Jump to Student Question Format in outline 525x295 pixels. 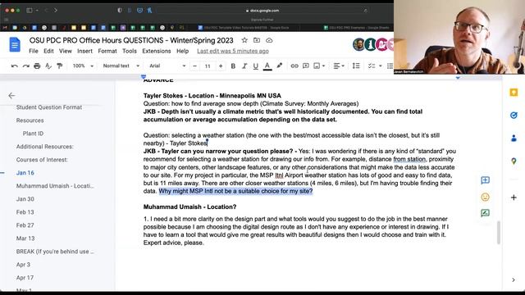point(49,107)
